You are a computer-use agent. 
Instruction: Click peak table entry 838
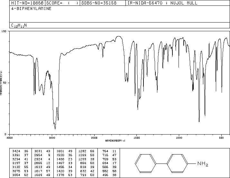click(87, 167)
